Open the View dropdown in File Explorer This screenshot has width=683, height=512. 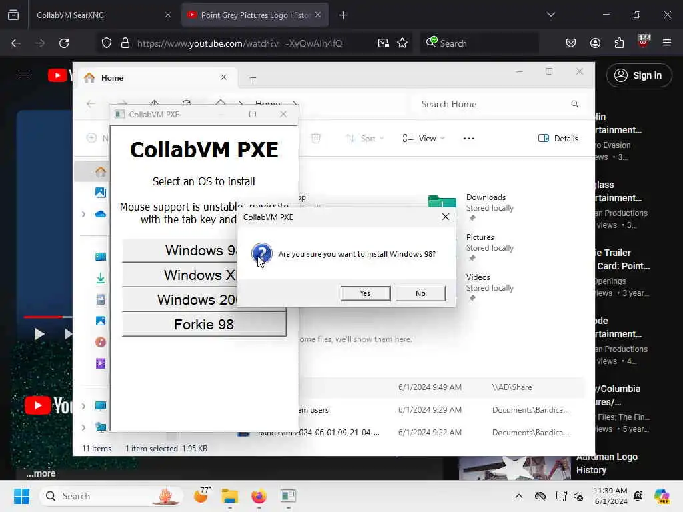[x=423, y=139]
